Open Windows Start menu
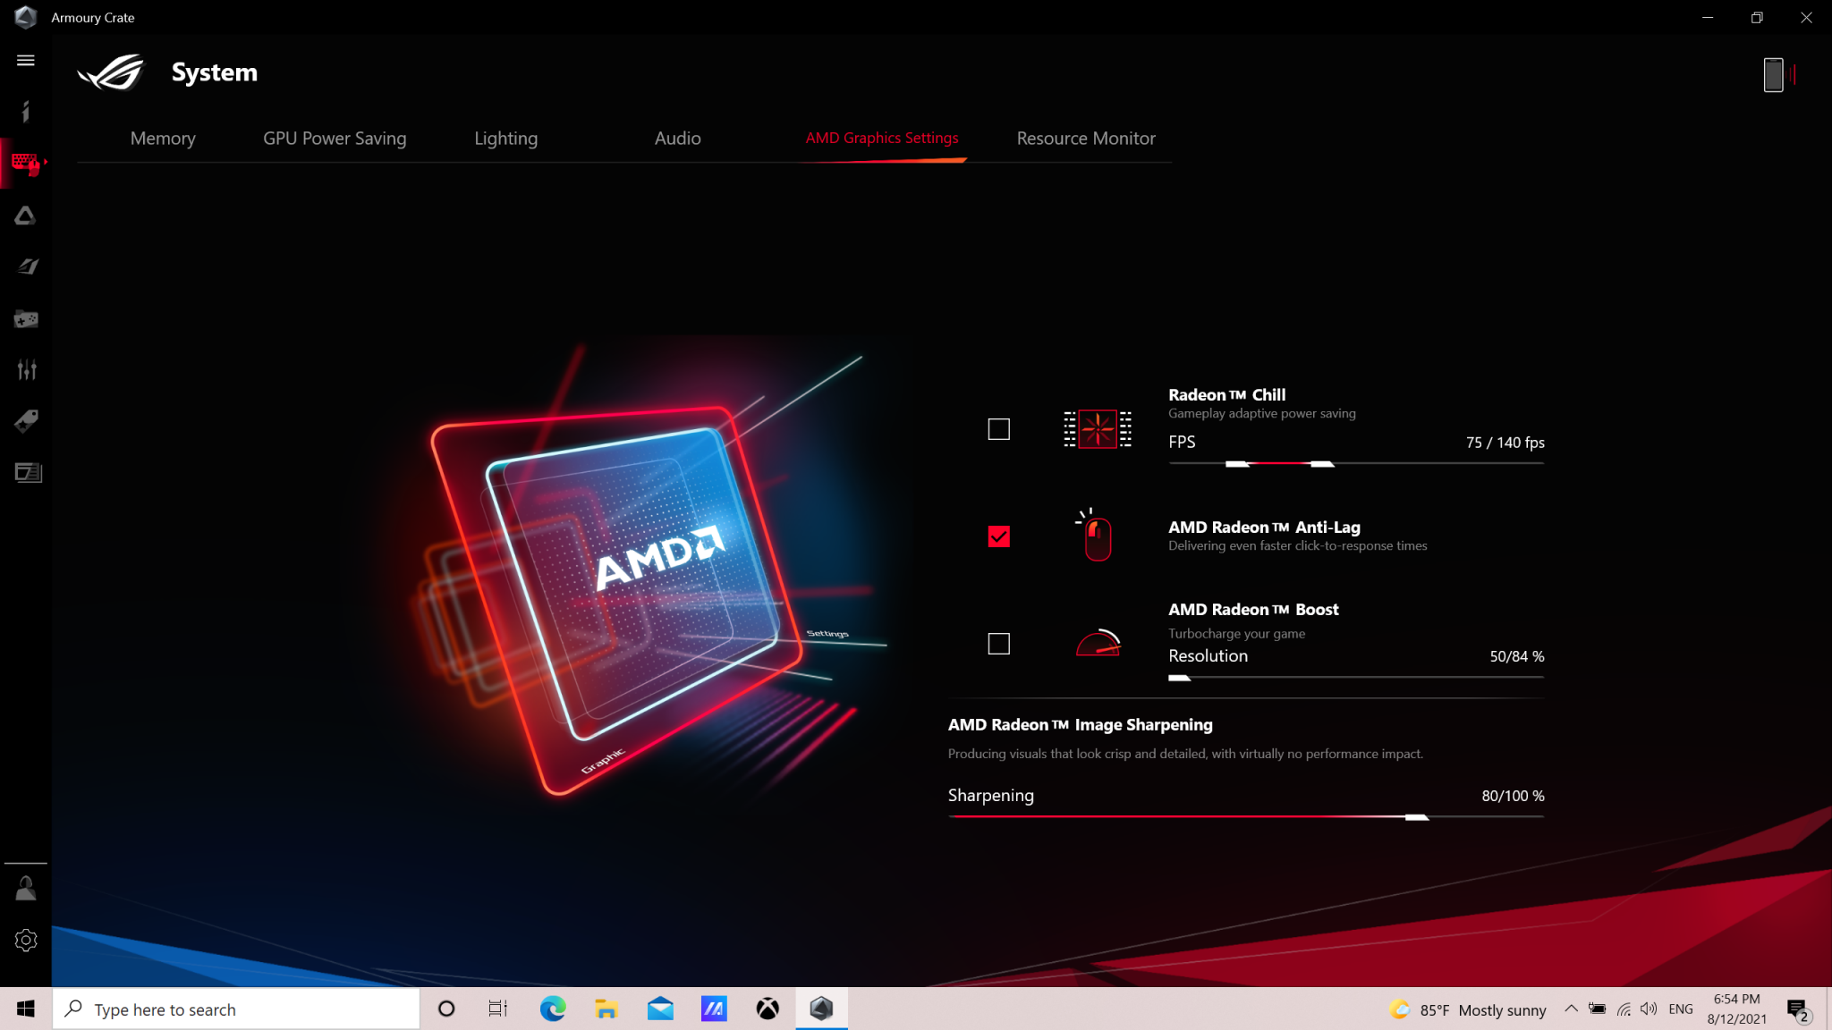The image size is (1832, 1030). click(x=26, y=1009)
